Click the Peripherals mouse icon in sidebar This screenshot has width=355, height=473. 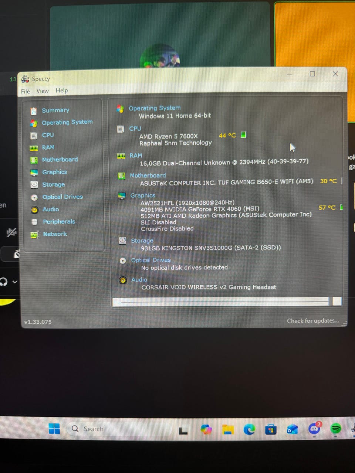[34, 222]
